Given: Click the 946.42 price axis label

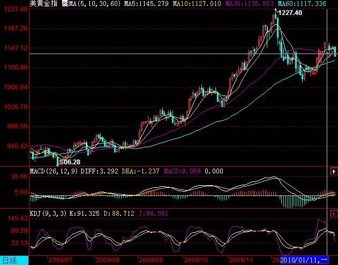Looking at the screenshot, I should coord(18,146).
